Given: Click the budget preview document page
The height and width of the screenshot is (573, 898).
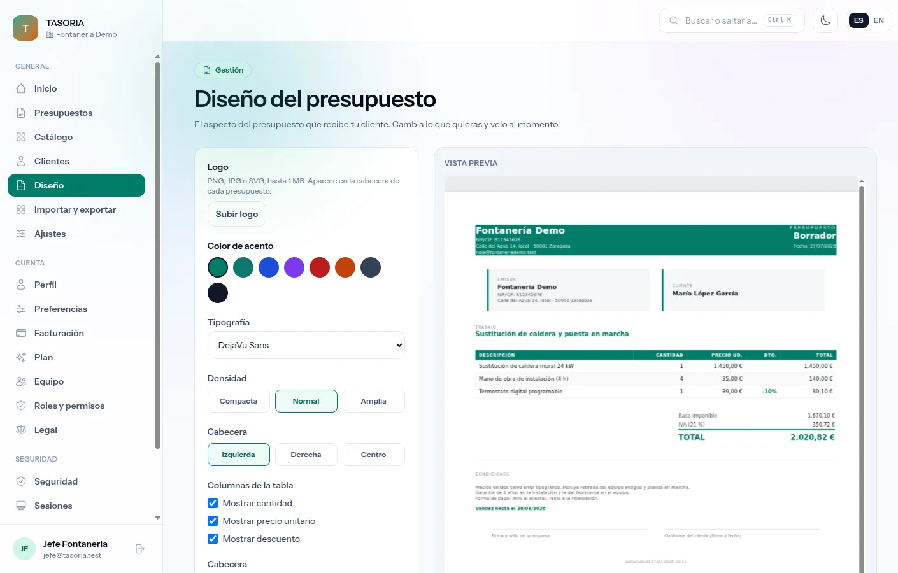Looking at the screenshot, I should [x=652, y=382].
